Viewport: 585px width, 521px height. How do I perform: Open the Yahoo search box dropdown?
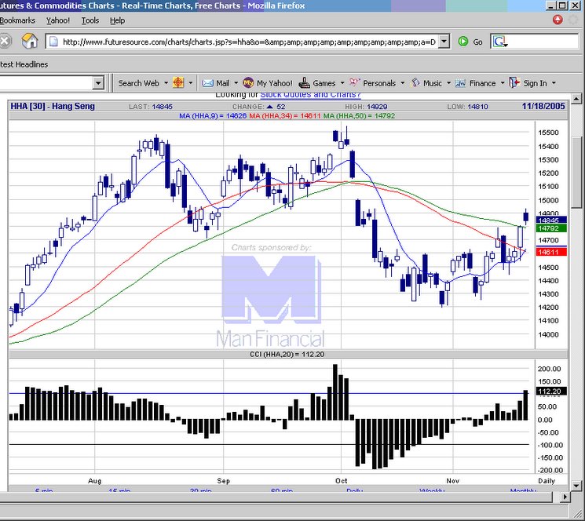98,82
